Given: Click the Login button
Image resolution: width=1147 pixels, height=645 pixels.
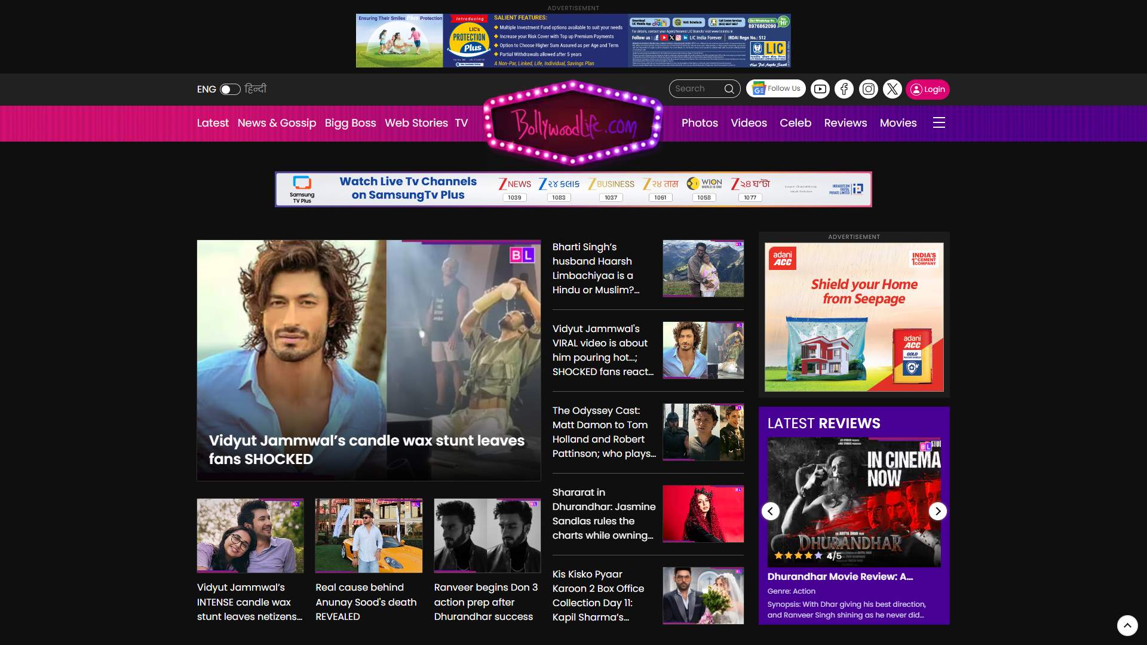Looking at the screenshot, I should click(928, 89).
